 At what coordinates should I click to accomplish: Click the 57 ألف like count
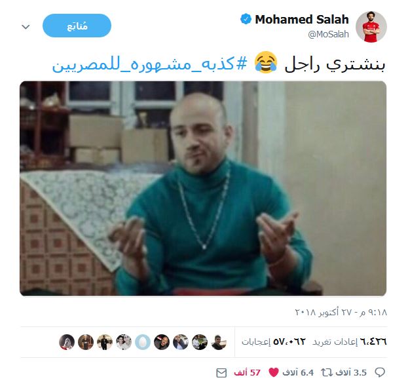(247, 373)
